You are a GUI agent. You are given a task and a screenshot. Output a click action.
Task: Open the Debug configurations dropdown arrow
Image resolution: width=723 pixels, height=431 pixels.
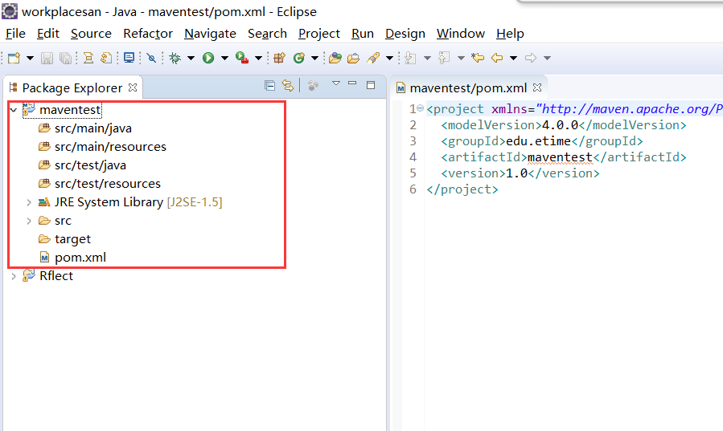pyautogui.click(x=191, y=58)
